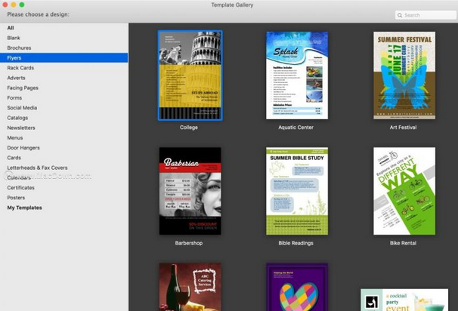Open My Templates section

coord(24,208)
